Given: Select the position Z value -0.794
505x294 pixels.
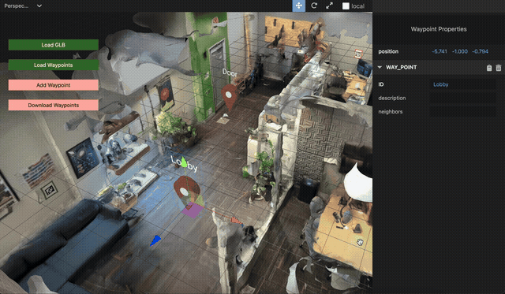Looking at the screenshot, I should coord(480,51).
